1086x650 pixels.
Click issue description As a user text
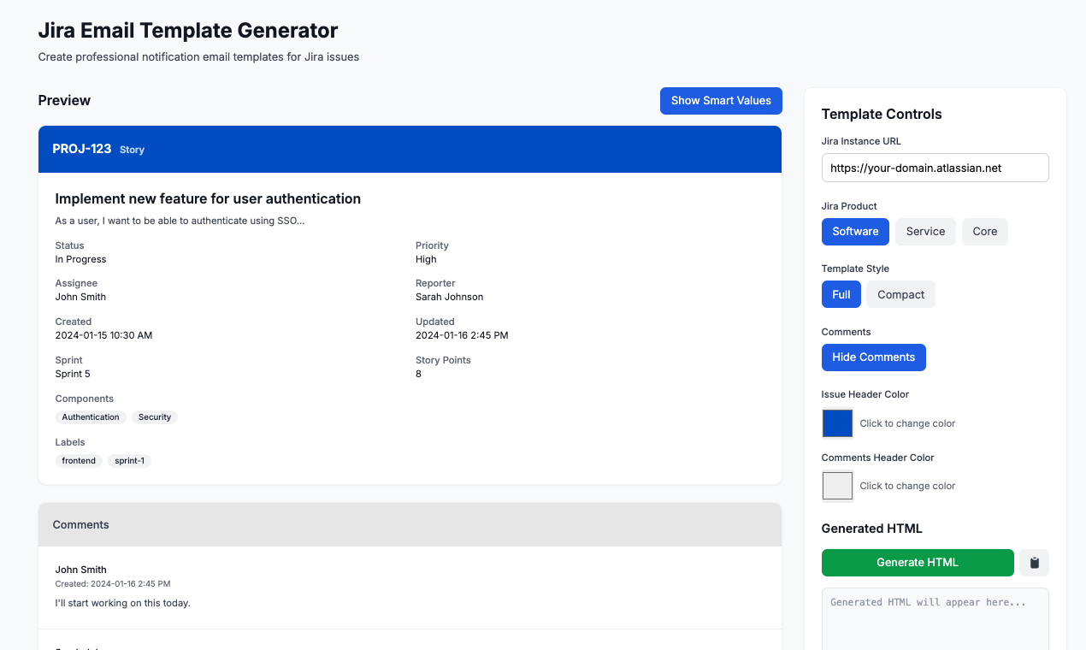[180, 221]
